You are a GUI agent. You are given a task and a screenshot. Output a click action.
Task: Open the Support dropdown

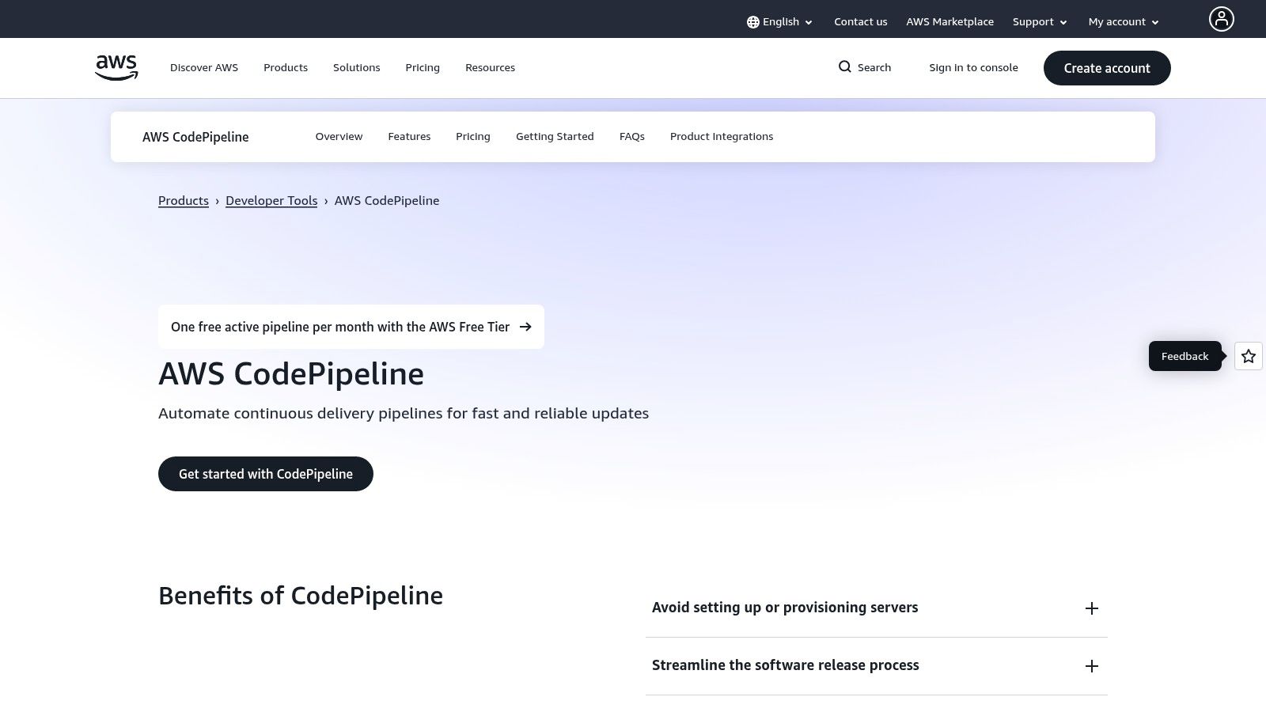pyautogui.click(x=1039, y=21)
